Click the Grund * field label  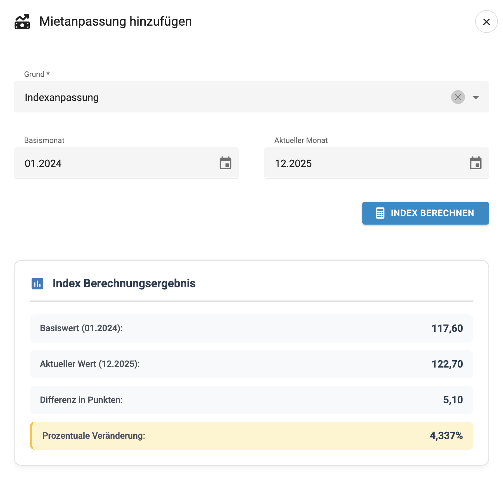click(37, 74)
